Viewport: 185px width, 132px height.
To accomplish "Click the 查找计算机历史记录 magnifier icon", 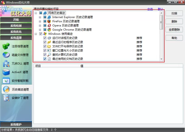I will [x=49, y=55].
